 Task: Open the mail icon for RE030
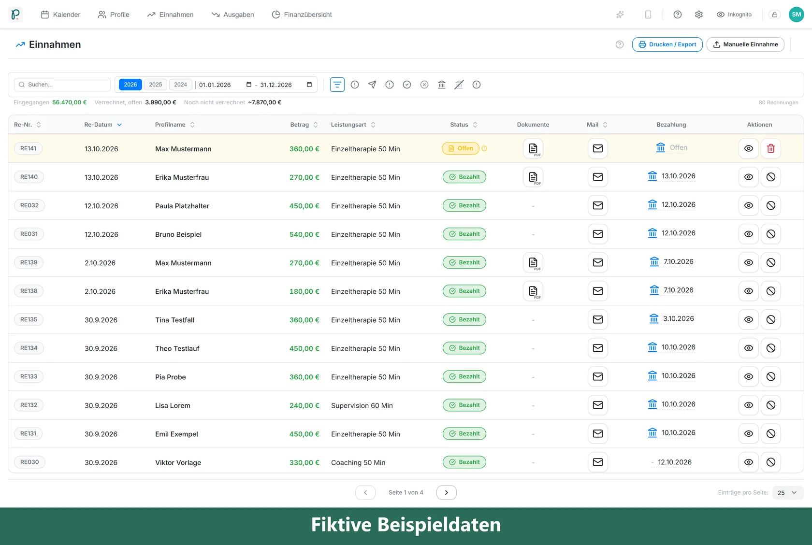[598, 462]
